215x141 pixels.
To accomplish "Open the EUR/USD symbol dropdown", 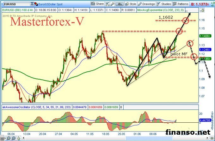I will tap(33, 4).
